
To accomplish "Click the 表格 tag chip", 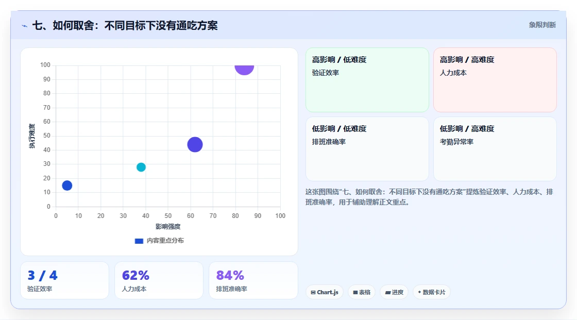I will tap(361, 292).
